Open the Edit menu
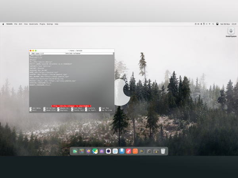The image size is (238, 178). 21,24
